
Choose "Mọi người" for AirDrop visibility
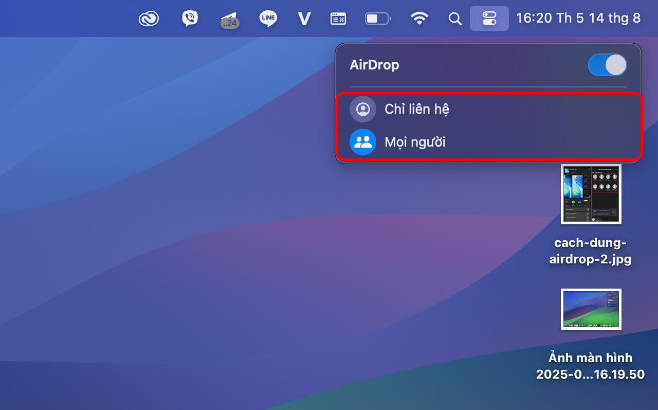click(x=488, y=142)
